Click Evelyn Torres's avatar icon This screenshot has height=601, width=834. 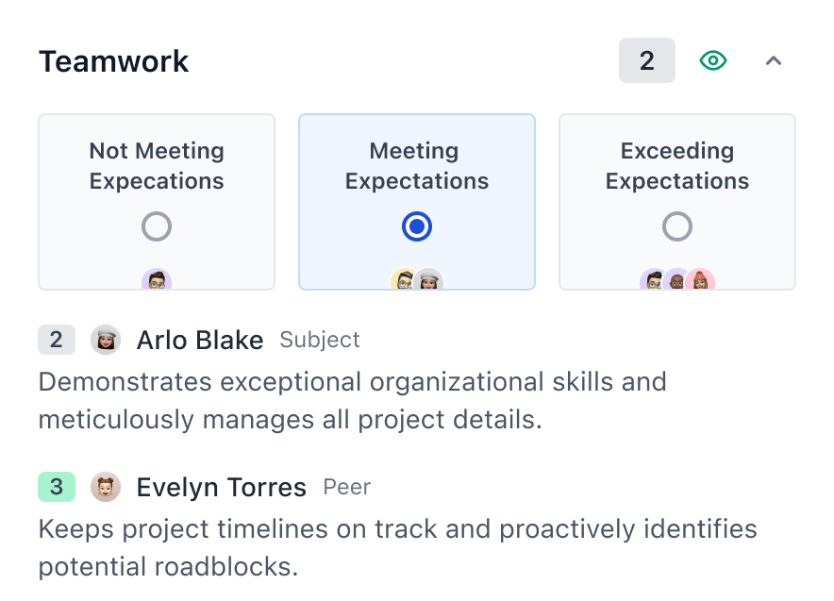[x=106, y=487]
